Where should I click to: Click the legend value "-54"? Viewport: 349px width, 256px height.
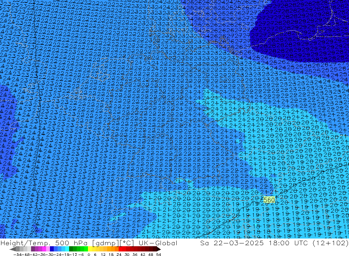(18, 255)
